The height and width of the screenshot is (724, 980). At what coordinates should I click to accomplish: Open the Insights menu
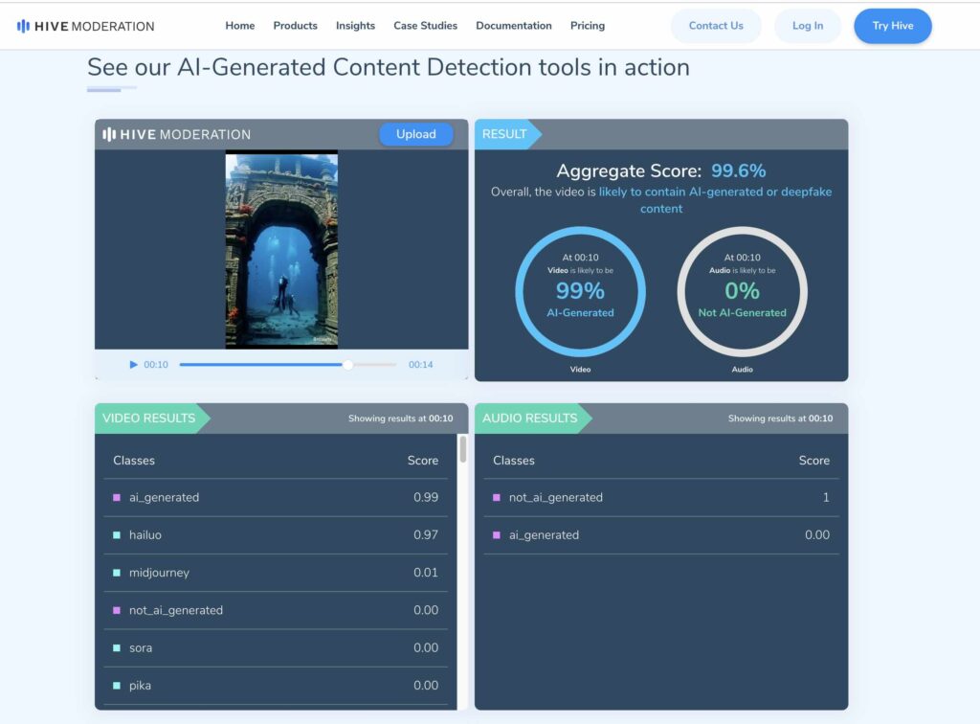(355, 26)
